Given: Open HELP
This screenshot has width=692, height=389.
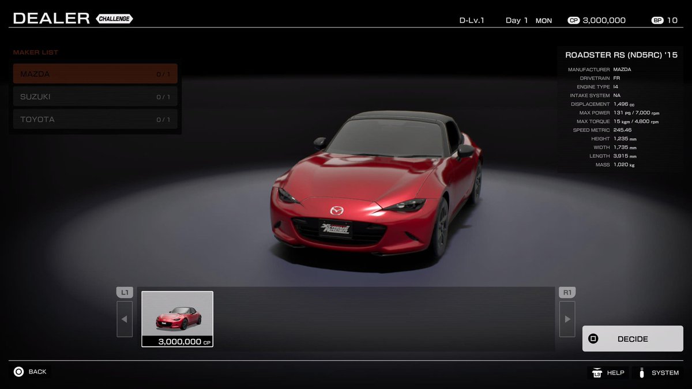Looking at the screenshot, I should point(608,373).
